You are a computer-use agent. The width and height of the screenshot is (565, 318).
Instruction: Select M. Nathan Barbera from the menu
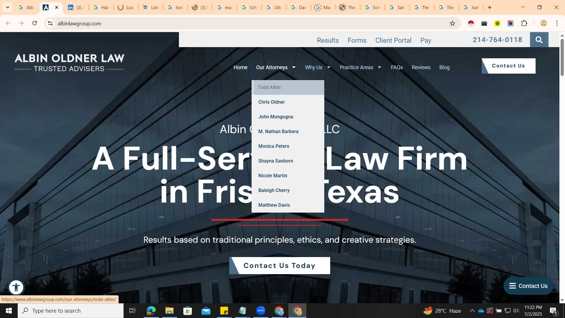point(288,132)
